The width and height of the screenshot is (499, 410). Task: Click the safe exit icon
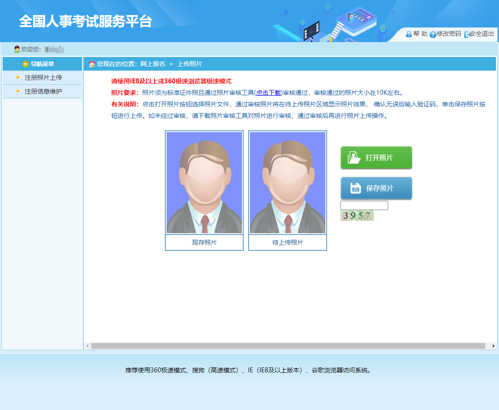pyautogui.click(x=466, y=34)
